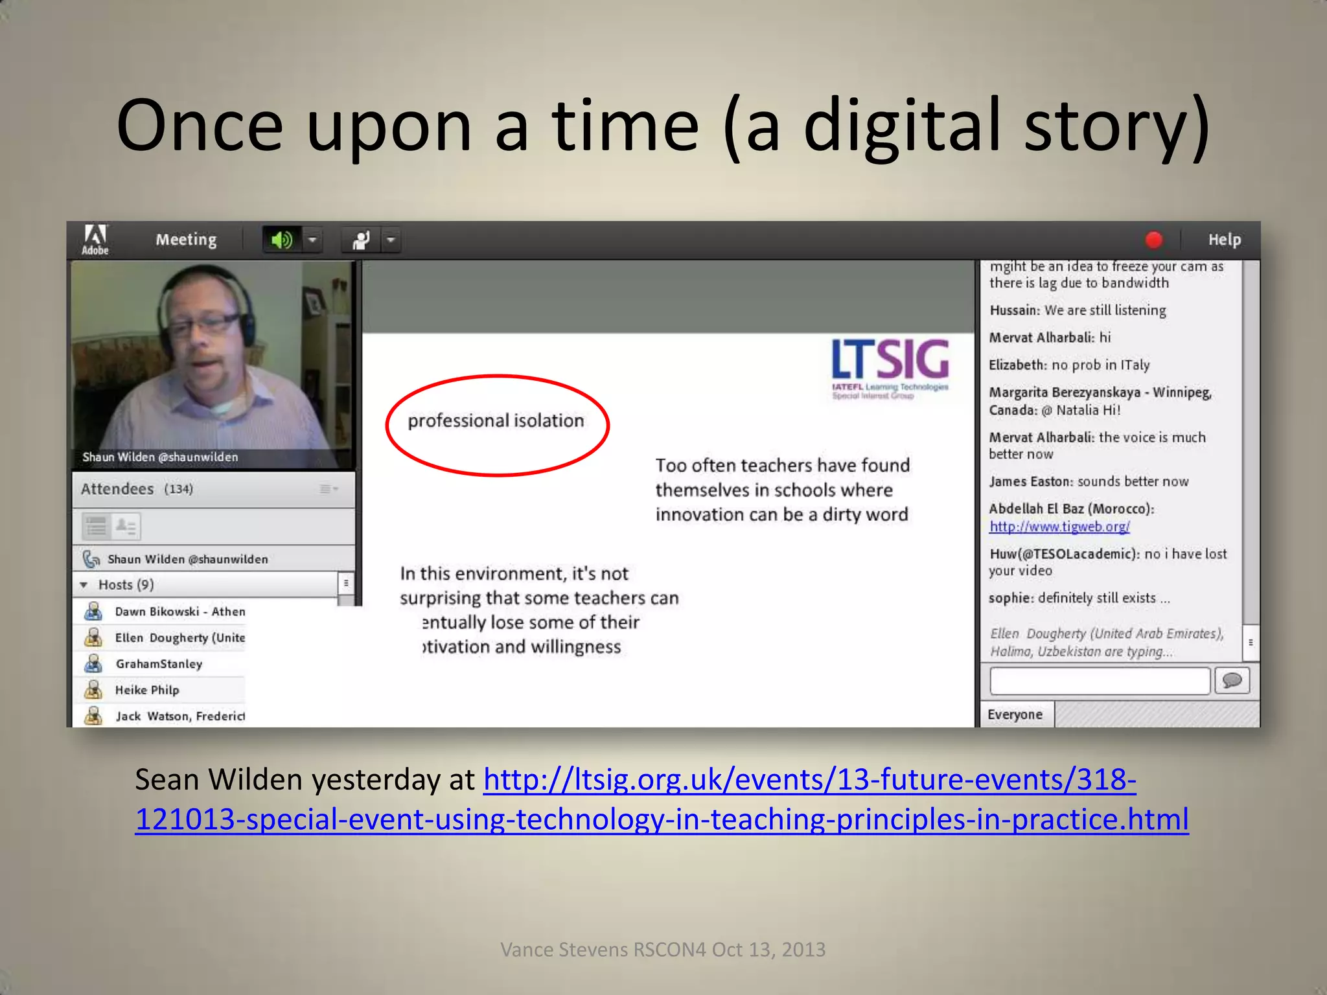The height and width of the screenshot is (995, 1327).
Task: Switch to attendee list view icon
Action: pyautogui.click(x=96, y=527)
